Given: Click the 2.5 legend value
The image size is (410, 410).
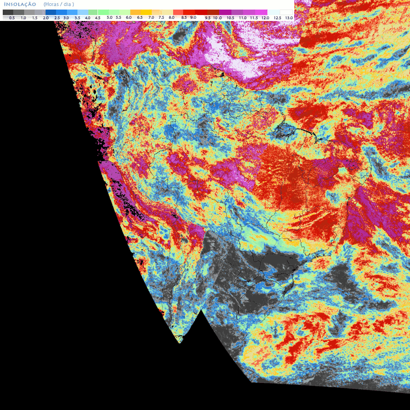Looking at the screenshot, I should coord(57,18).
